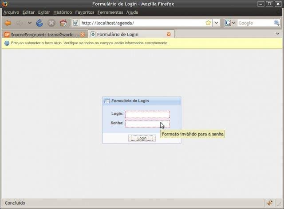Image resolution: width=284 pixels, height=209 pixels.
Task: Click the site identity icon in address bar
Action: coord(76,23)
